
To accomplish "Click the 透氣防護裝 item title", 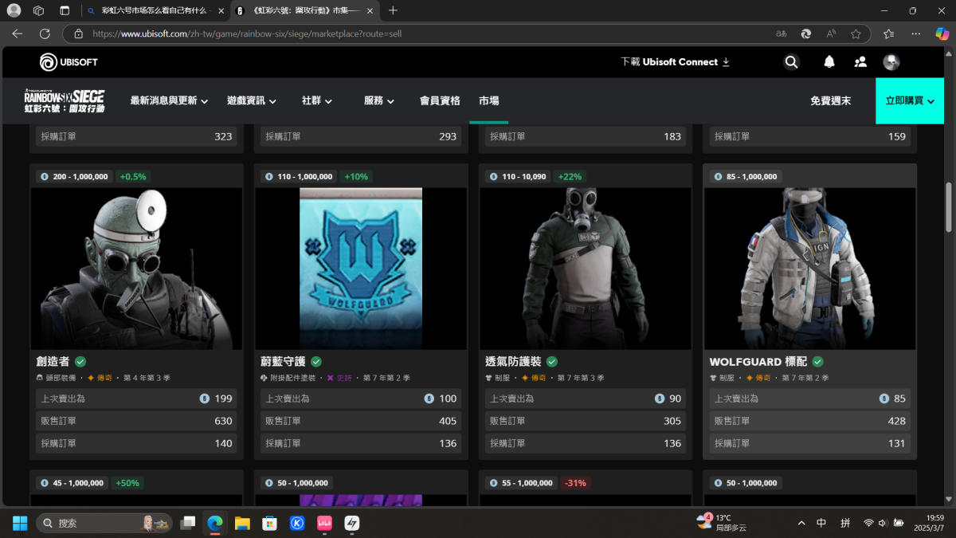I will click(x=514, y=362).
